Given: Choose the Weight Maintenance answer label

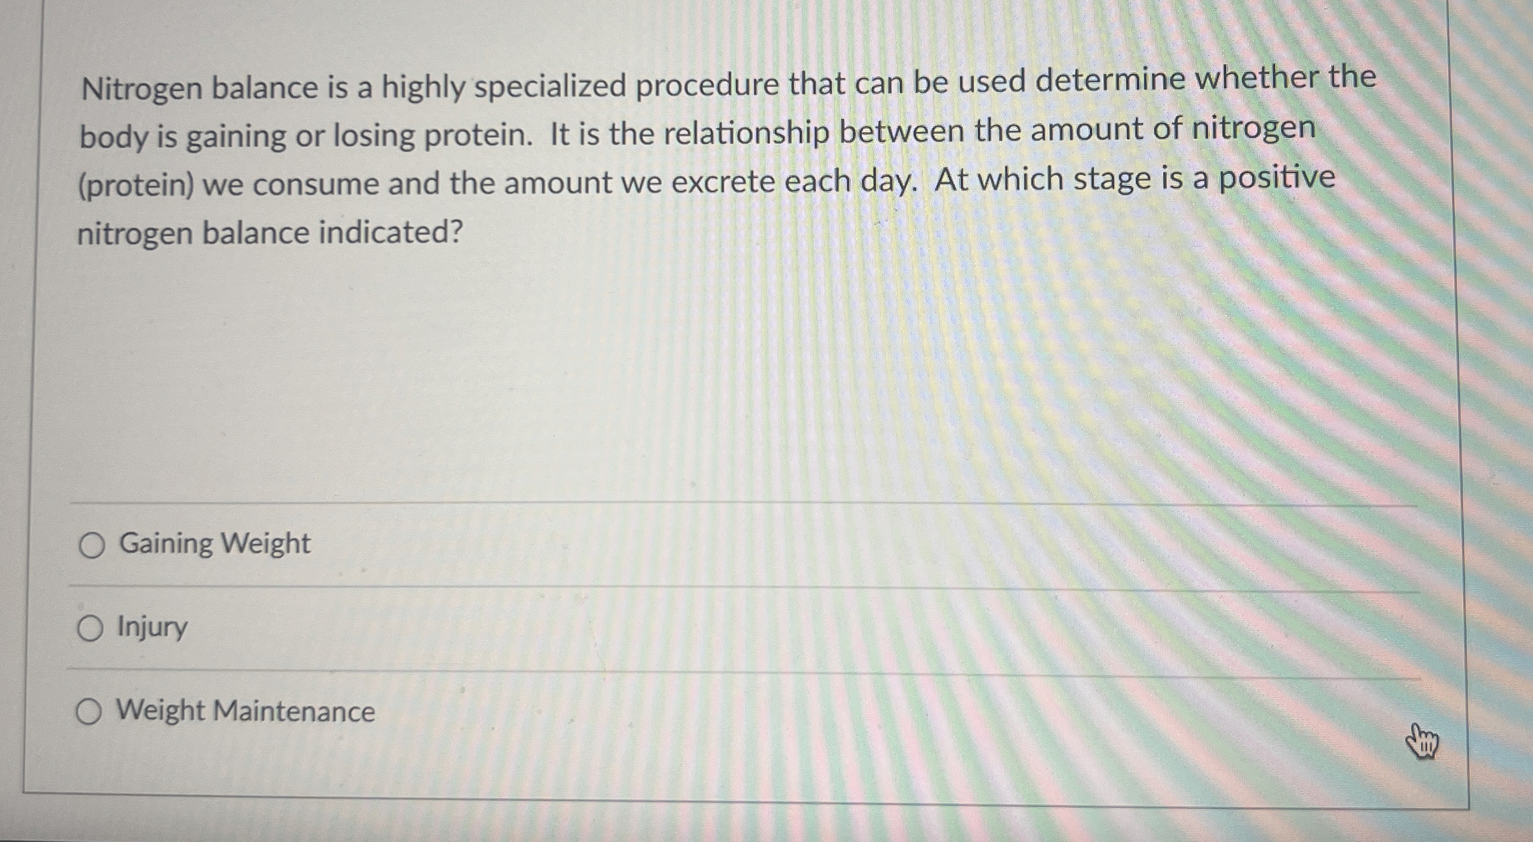Looking at the screenshot, I should click(x=246, y=711).
